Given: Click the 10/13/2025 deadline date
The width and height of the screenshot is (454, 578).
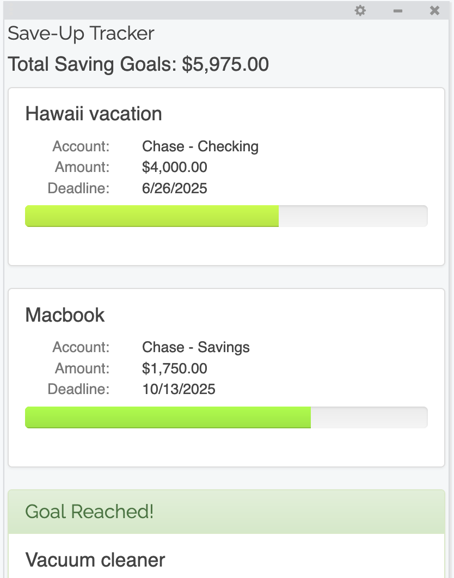Looking at the screenshot, I should 179,389.
